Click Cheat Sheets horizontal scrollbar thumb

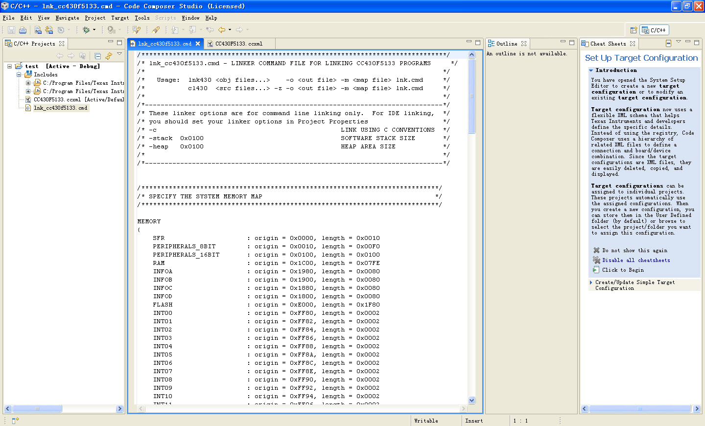pyautogui.click(x=639, y=408)
